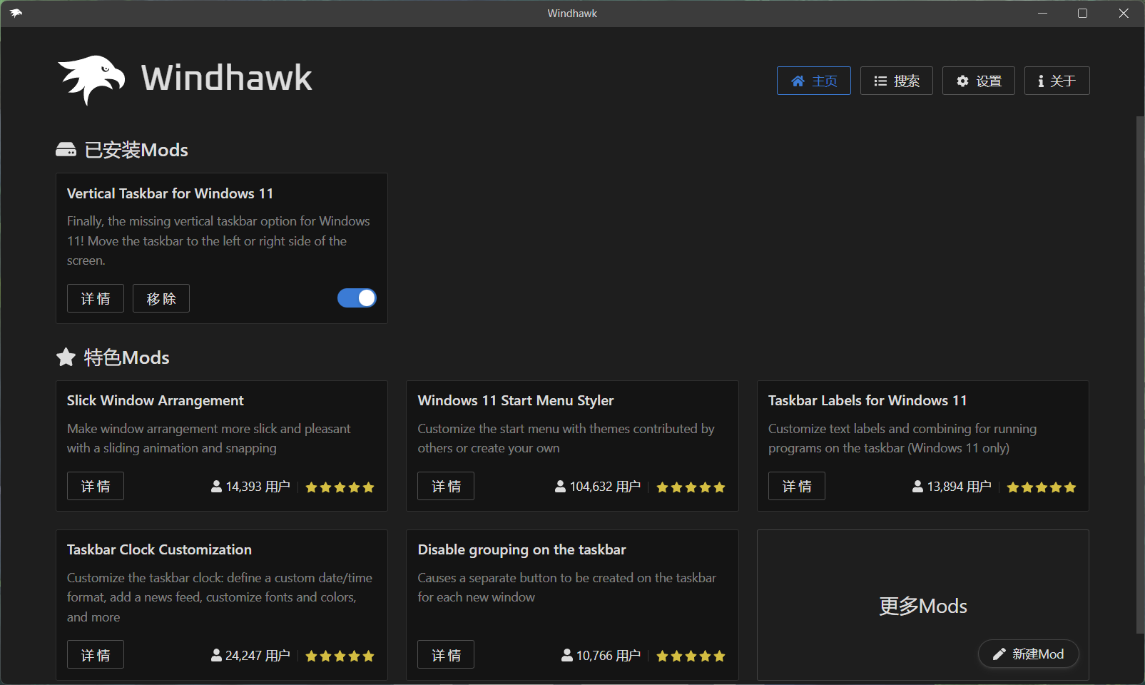Click the Windhawk title bar app icon
This screenshot has width=1145, height=685.
(x=16, y=13)
